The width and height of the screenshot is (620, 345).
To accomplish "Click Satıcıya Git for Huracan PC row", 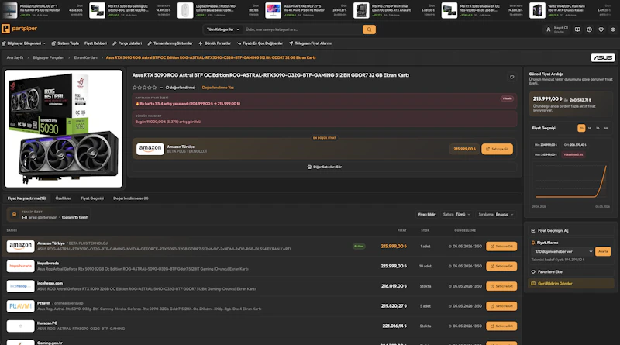I will (501, 326).
